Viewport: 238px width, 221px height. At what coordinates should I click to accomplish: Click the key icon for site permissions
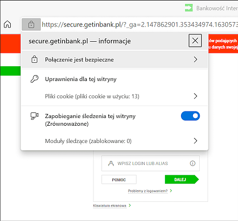pyautogui.click(x=34, y=79)
